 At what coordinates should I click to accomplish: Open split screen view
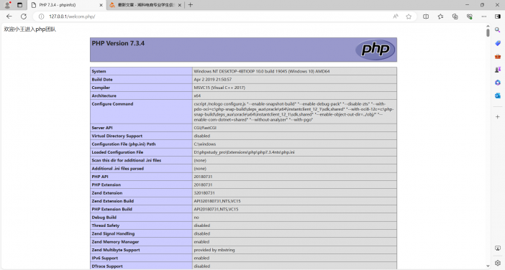(x=426, y=17)
